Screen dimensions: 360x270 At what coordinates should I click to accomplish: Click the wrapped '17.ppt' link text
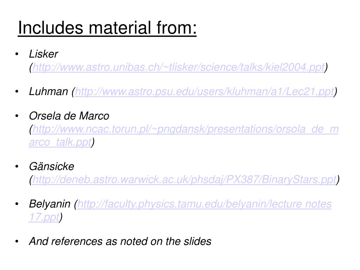44,217
